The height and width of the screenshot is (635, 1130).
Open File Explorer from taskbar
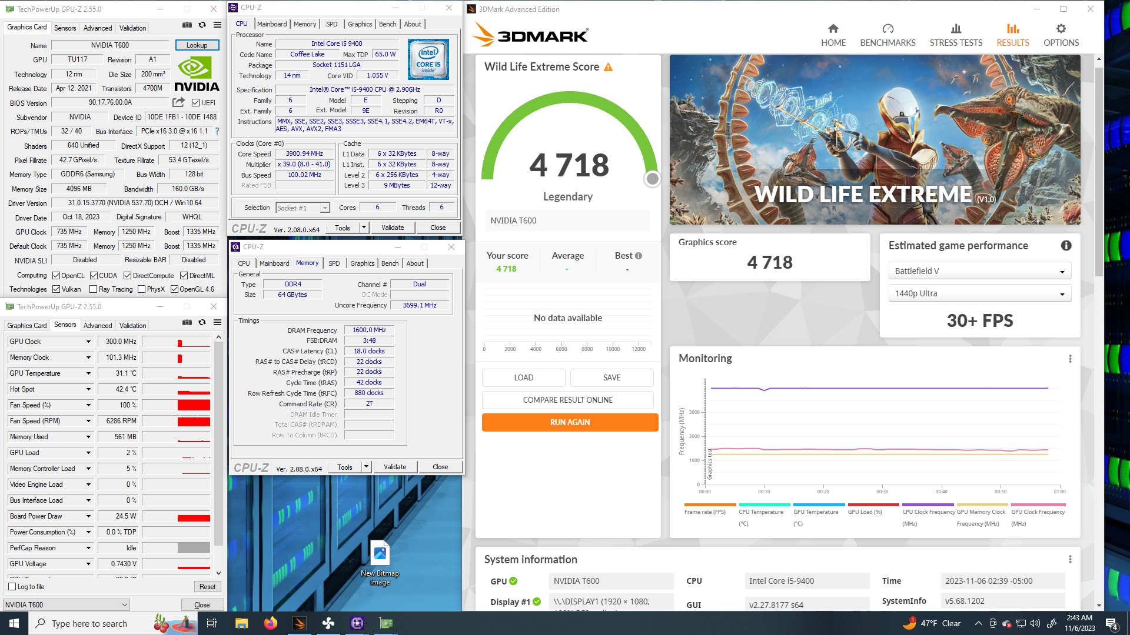tap(241, 623)
